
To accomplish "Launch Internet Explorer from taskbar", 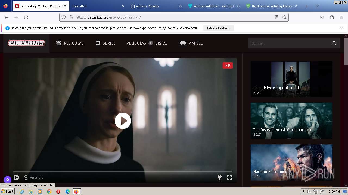I will point(21,191).
